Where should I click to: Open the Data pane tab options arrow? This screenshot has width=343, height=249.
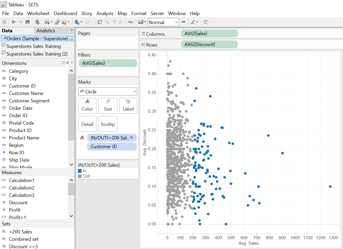(x=72, y=30)
